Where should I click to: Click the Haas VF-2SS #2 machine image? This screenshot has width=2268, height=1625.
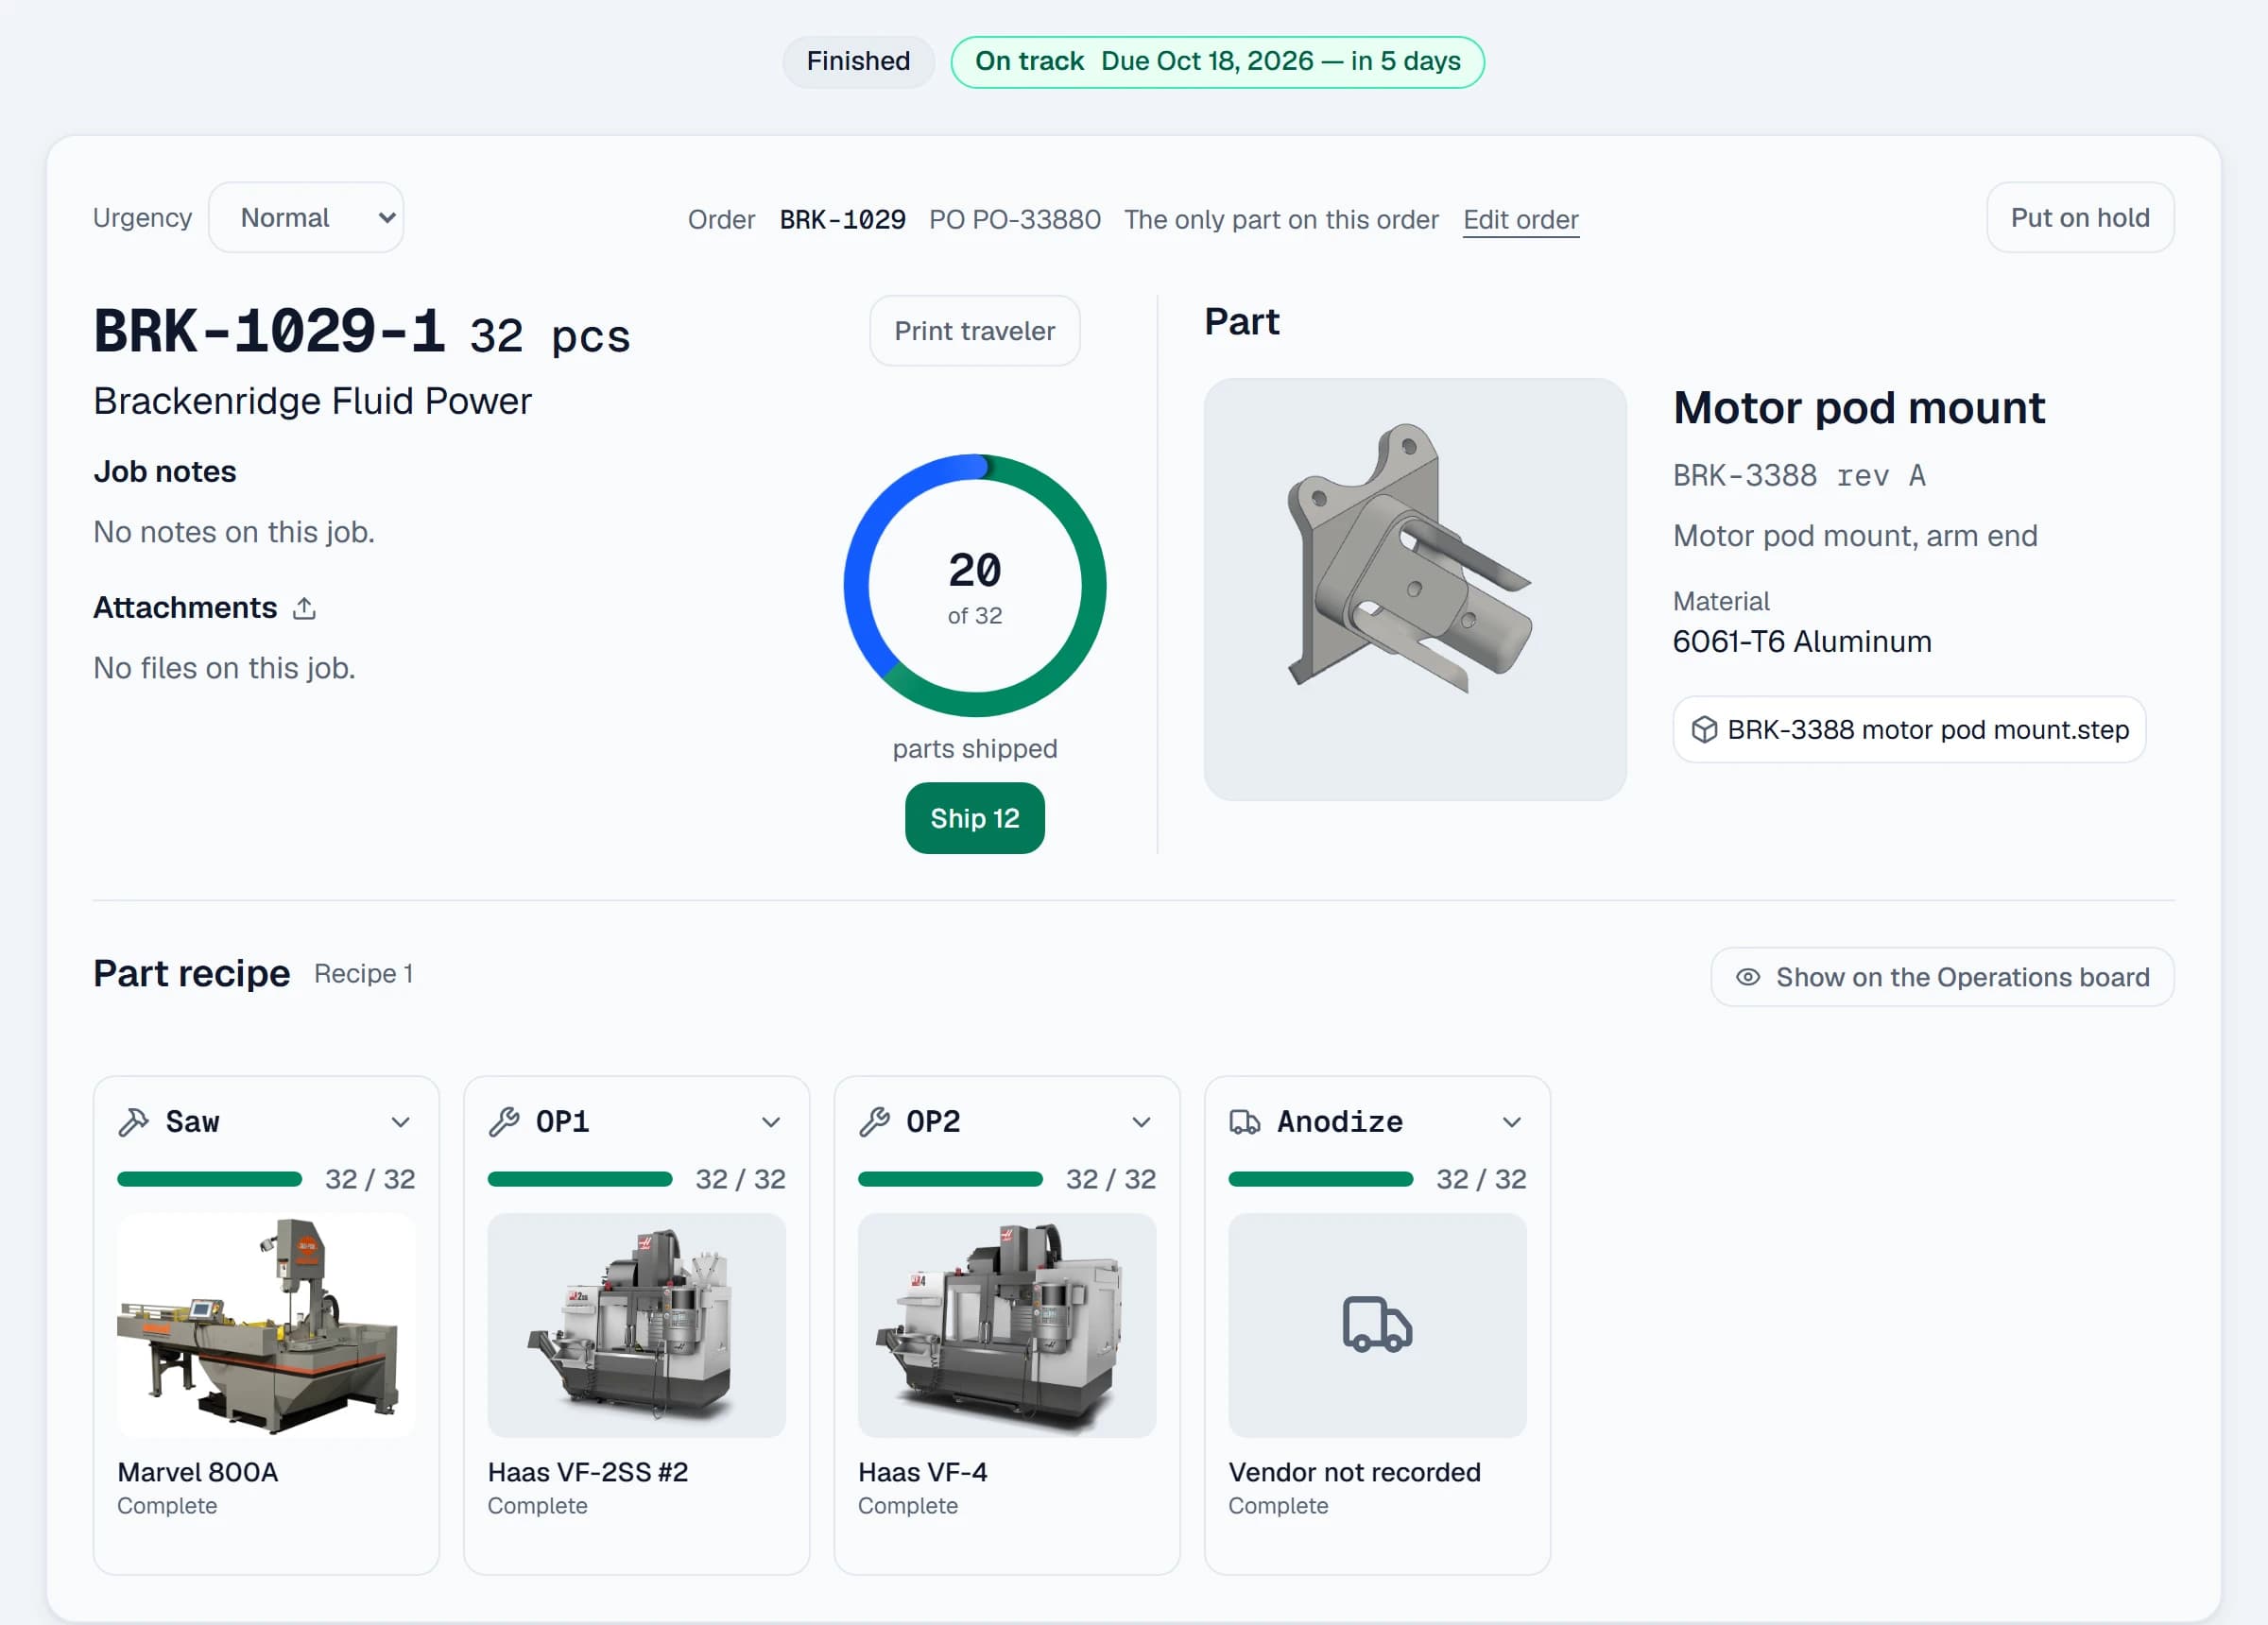(636, 1325)
